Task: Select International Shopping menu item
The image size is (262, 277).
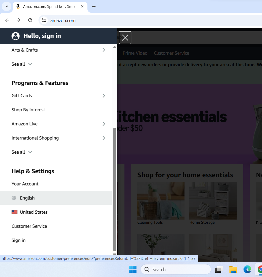Action: [x=56, y=138]
